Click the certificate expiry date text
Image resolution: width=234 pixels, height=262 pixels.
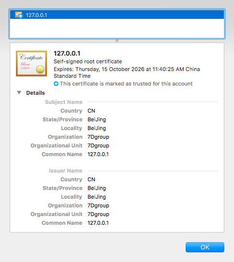pos(127,73)
